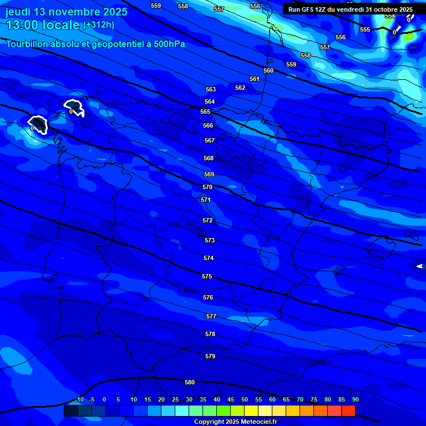Click the '555' contour label in the top right
Viewport: 426px width, 426px height.
(365, 29)
